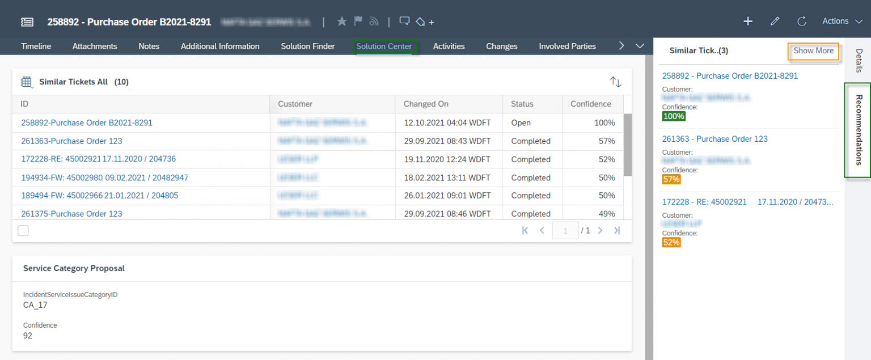Open the chat bubble icon in the header
Viewport: 871px width, 360px height.
click(x=404, y=21)
